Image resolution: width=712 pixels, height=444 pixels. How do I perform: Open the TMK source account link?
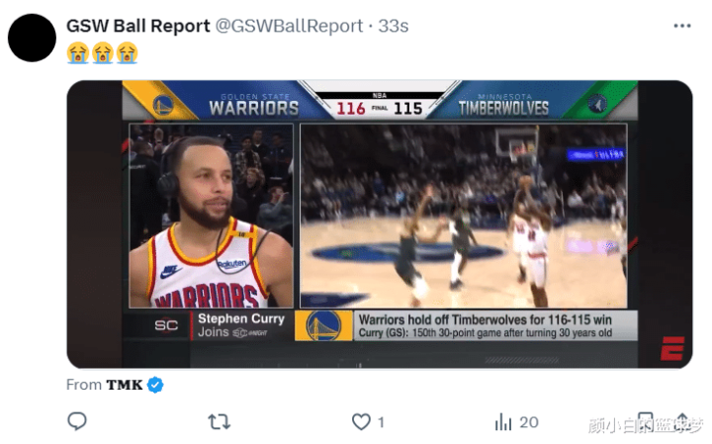click(x=124, y=385)
